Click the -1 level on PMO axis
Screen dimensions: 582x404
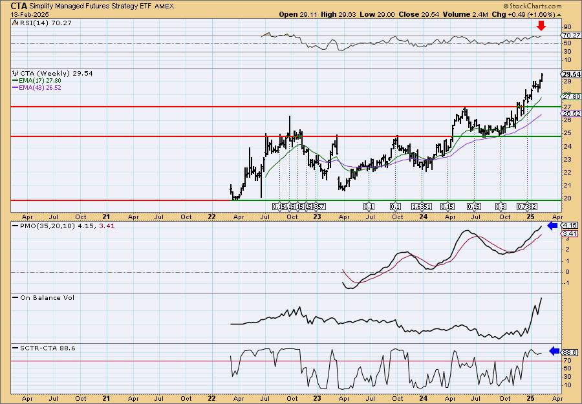point(566,282)
